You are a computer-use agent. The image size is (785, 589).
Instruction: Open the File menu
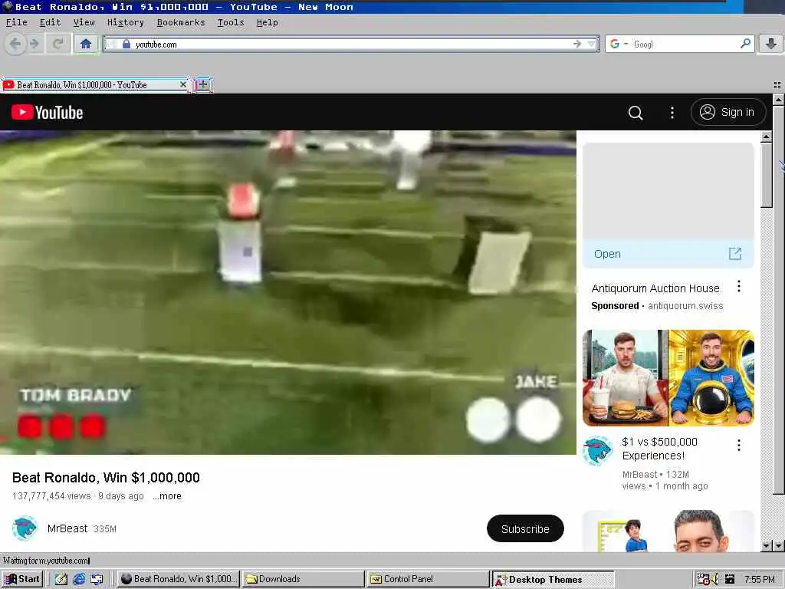pos(17,22)
